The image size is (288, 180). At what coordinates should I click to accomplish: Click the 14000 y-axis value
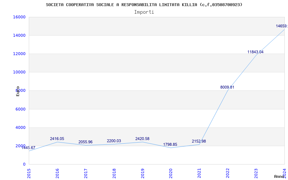pyautogui.click(x=19, y=35)
